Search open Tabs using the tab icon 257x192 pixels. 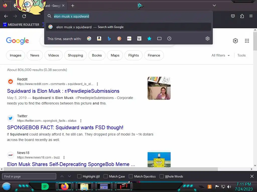[159, 38]
